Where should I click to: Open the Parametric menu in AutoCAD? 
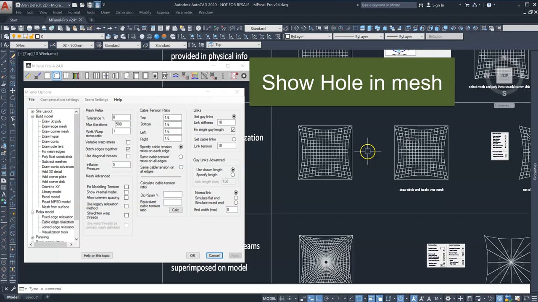click(x=184, y=12)
